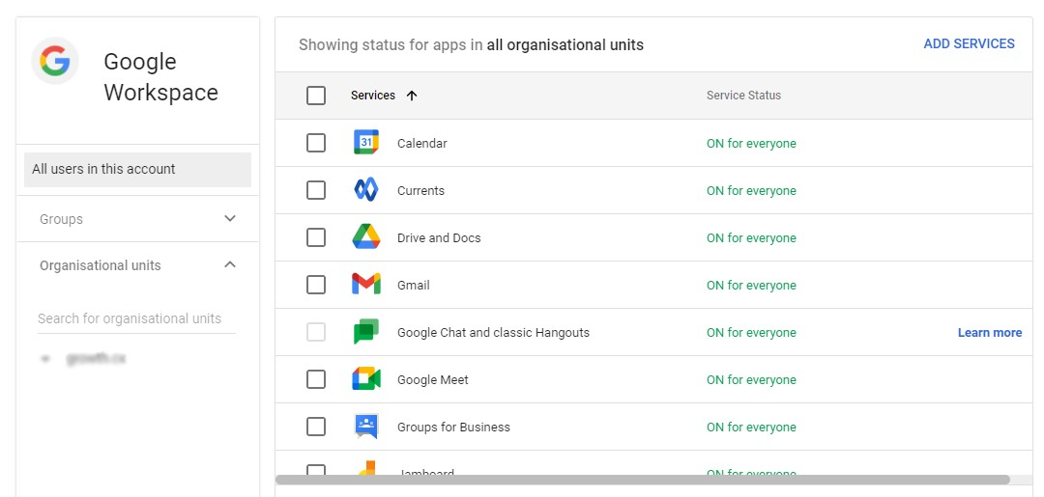Click the Google logo in sidebar
Image resolution: width=1044 pixels, height=497 pixels.
(x=55, y=62)
